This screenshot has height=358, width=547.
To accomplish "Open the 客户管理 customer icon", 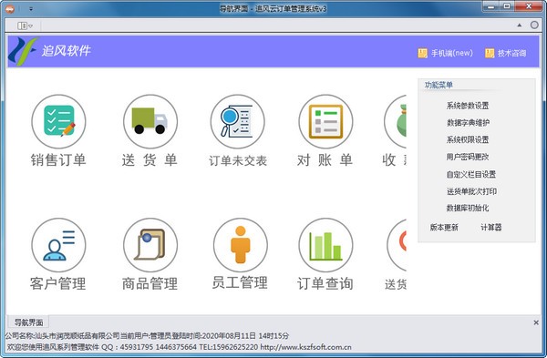I will 58,245.
